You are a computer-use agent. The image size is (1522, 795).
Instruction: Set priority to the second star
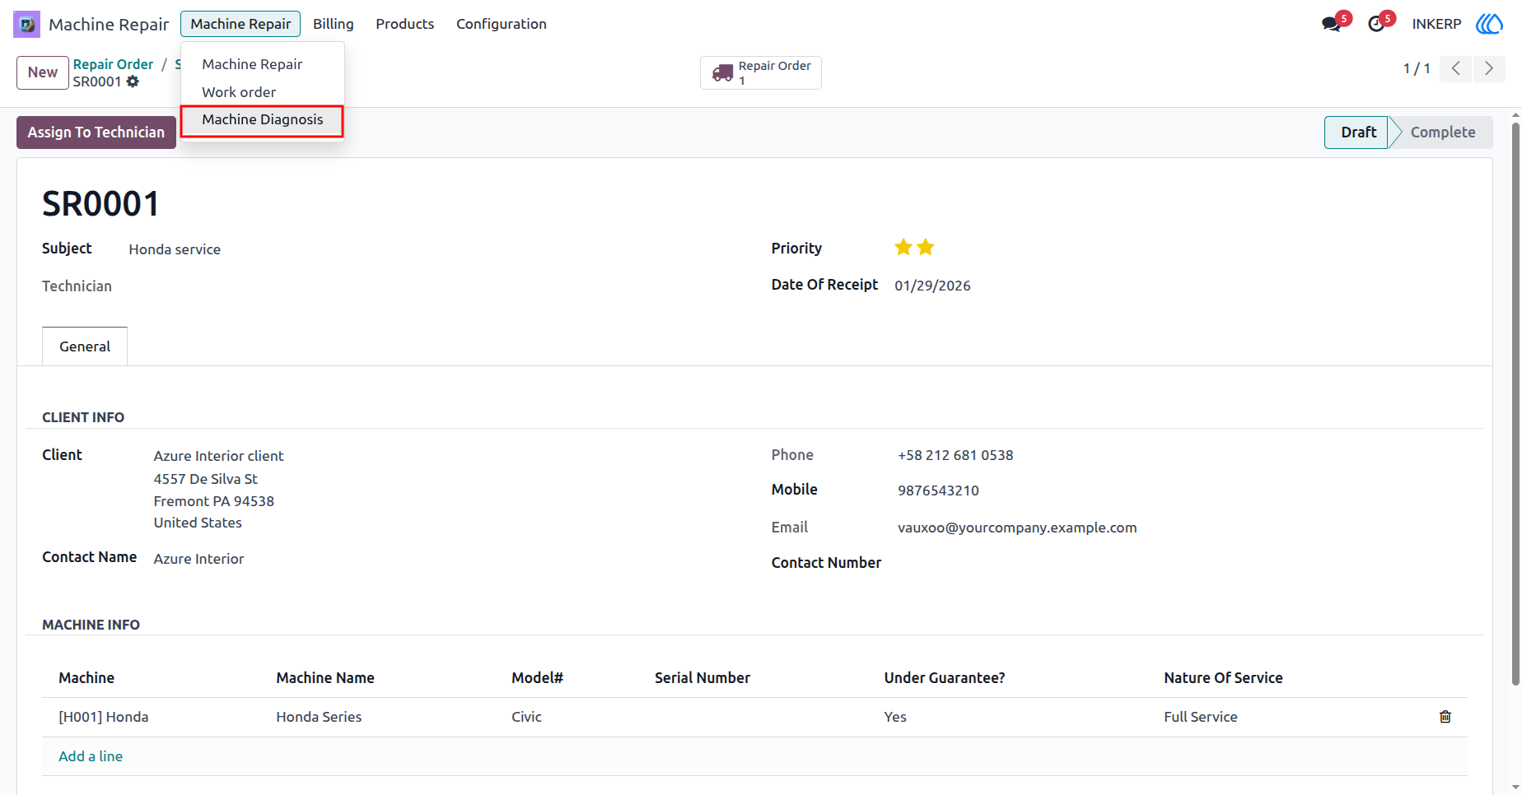(926, 247)
